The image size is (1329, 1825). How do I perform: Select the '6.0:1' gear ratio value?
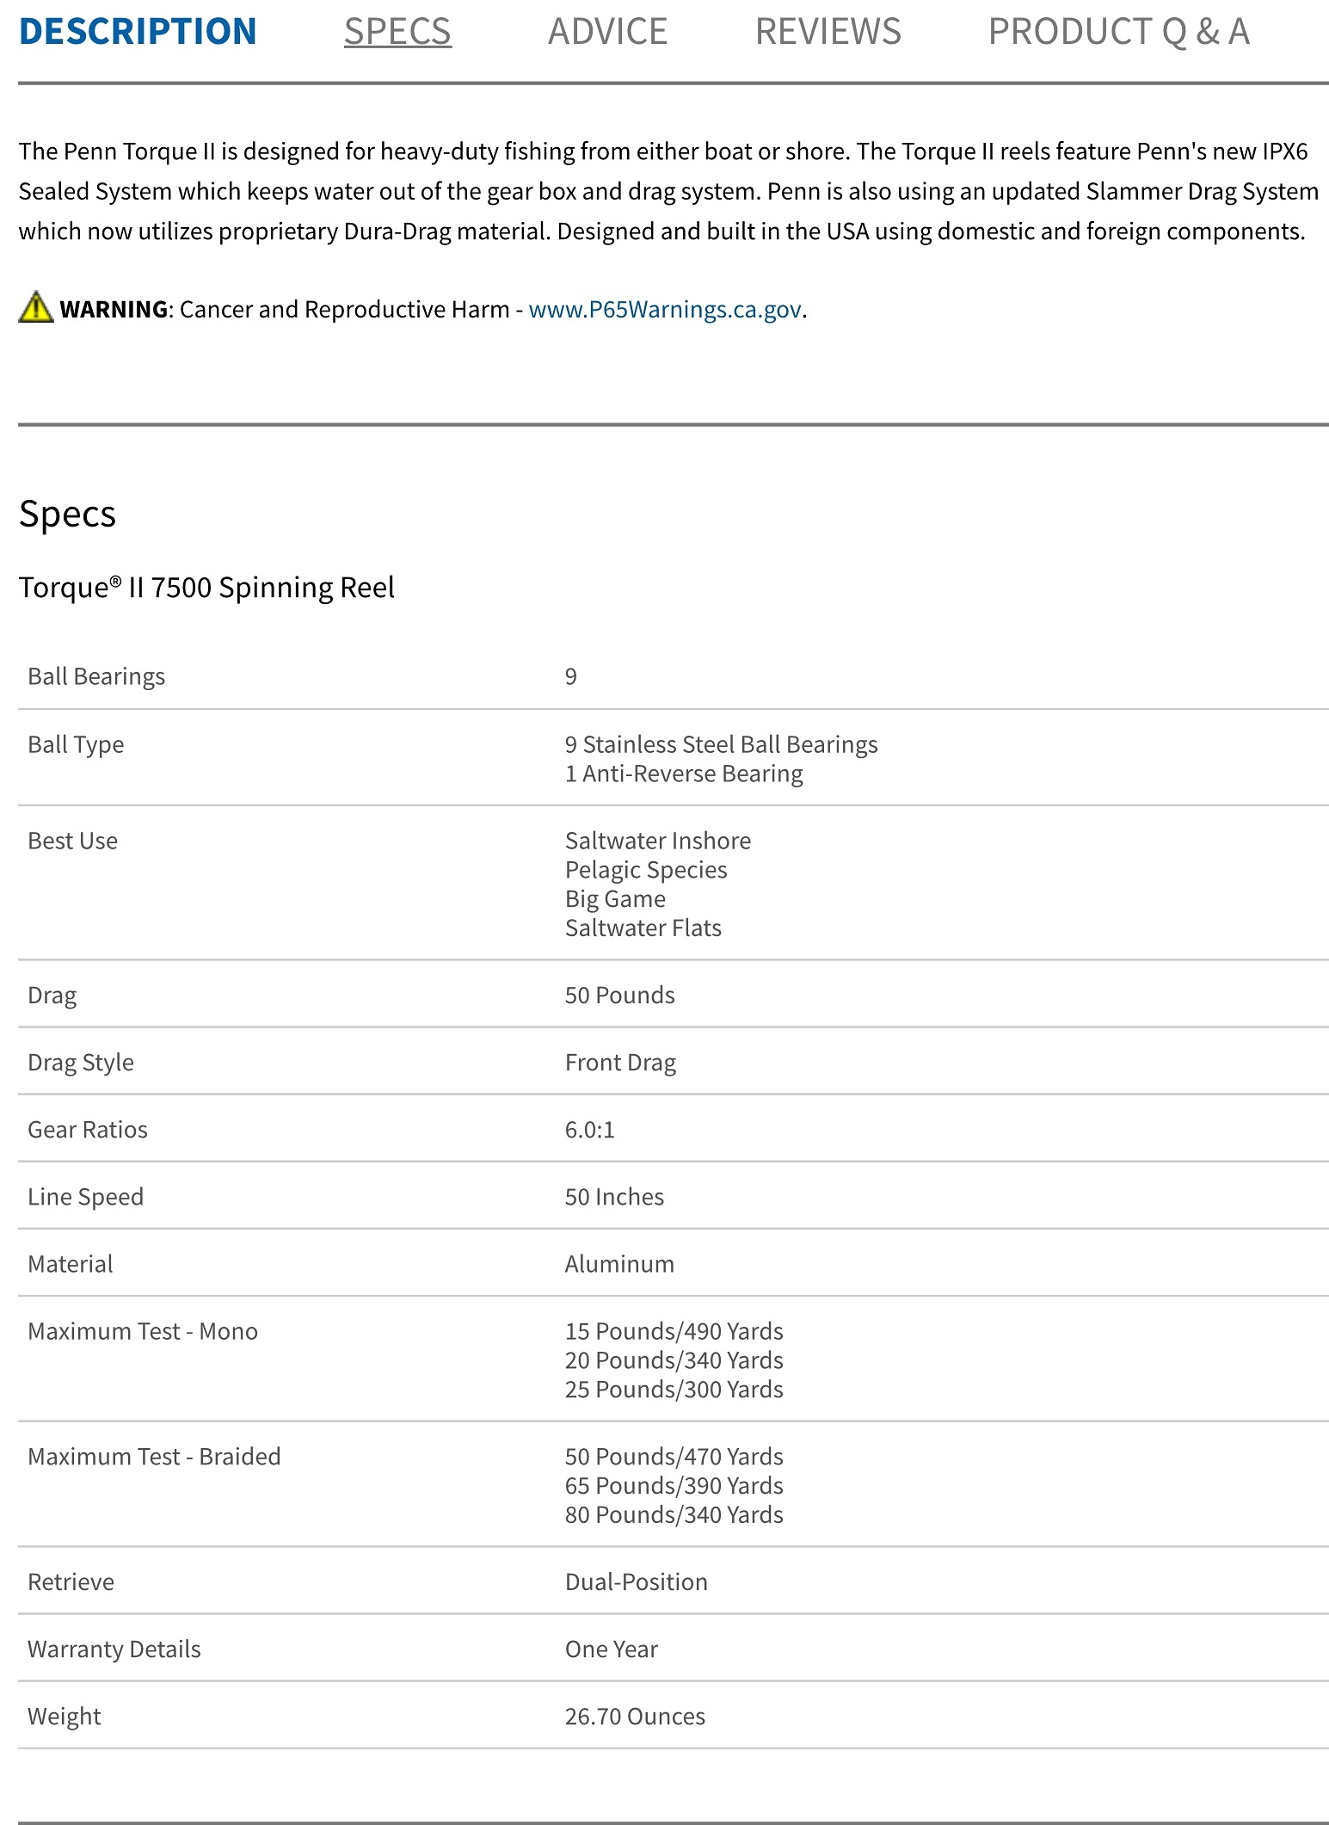pos(590,1130)
